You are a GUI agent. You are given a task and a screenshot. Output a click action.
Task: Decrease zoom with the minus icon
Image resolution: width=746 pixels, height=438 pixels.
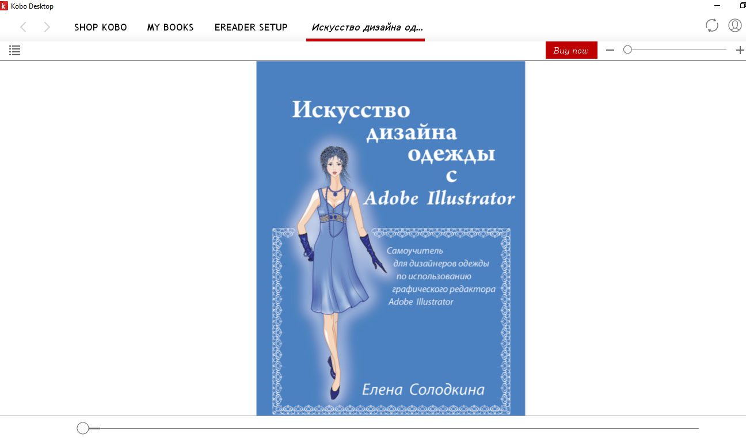pos(610,51)
